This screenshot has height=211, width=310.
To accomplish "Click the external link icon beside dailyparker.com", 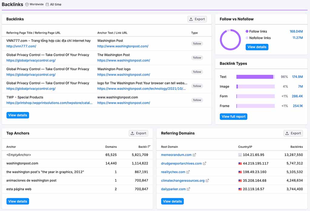I will tap(188, 189).
